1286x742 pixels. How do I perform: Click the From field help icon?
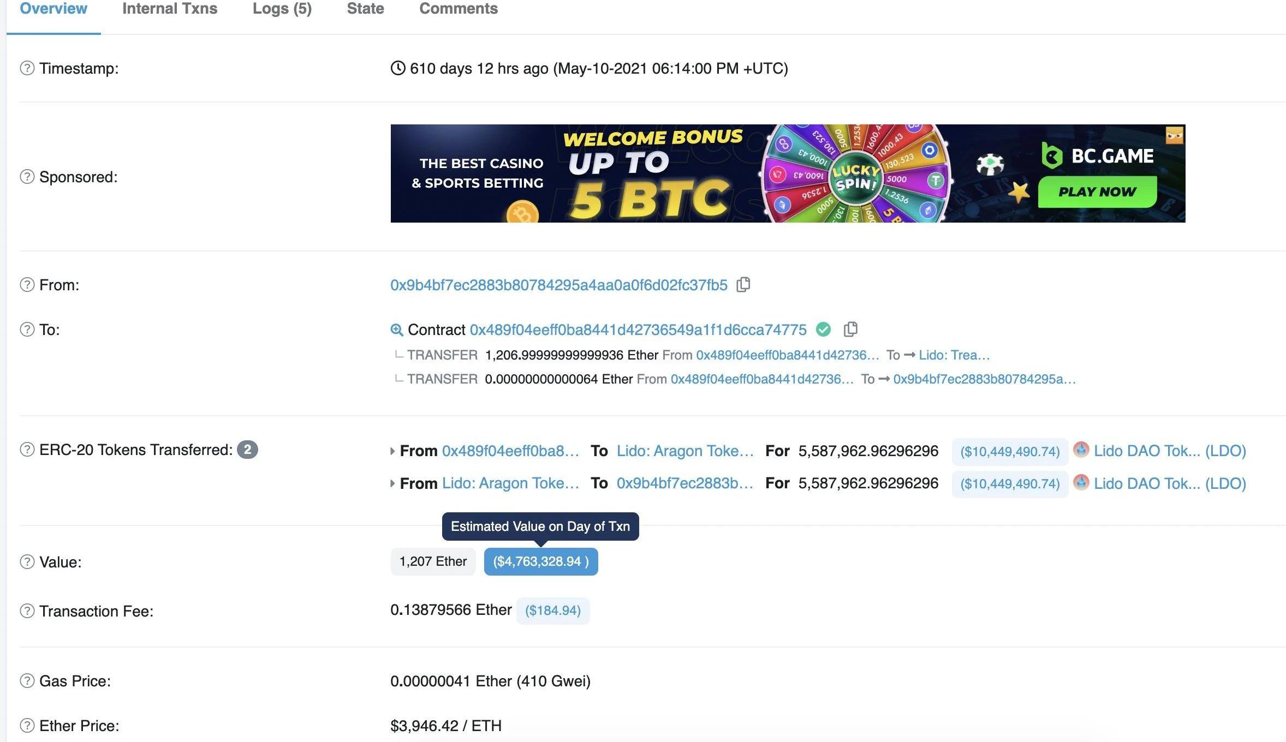(27, 285)
